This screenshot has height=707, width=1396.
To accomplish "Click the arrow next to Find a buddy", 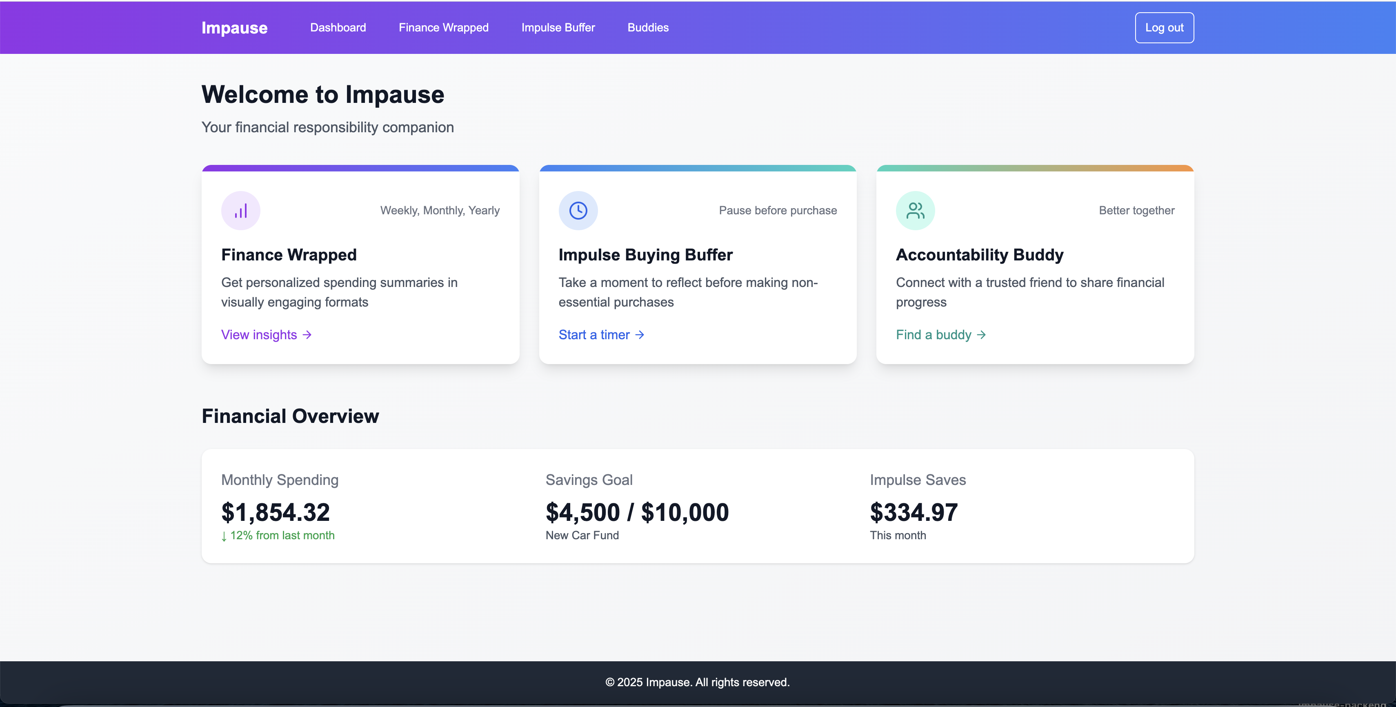I will pos(981,335).
